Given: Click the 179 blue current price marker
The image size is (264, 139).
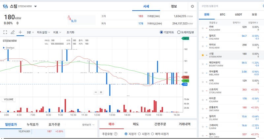Looking at the screenshot, I should (184, 84).
